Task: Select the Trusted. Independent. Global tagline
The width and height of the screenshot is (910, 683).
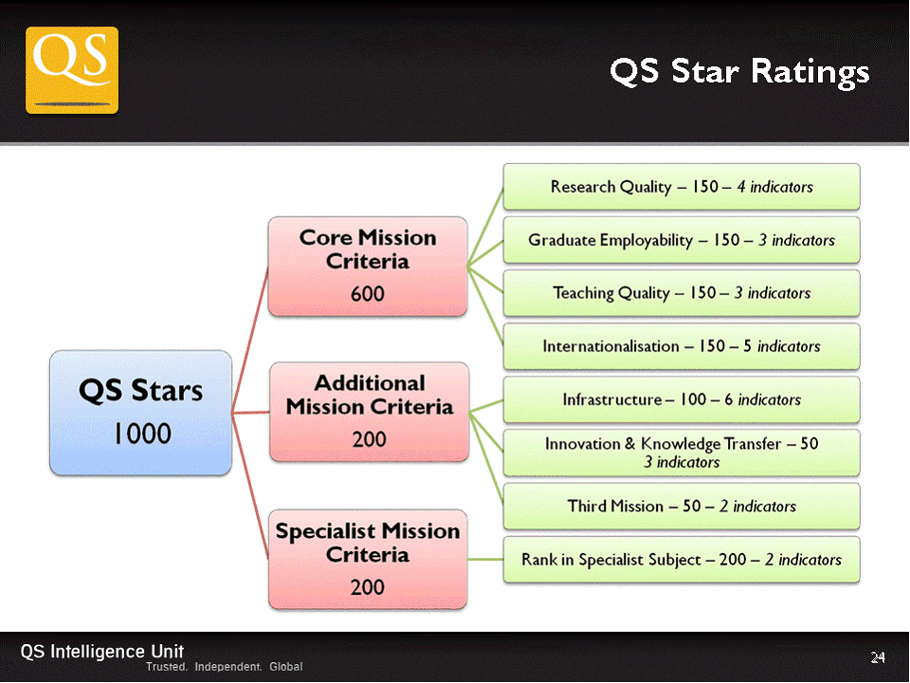Action: click(224, 667)
